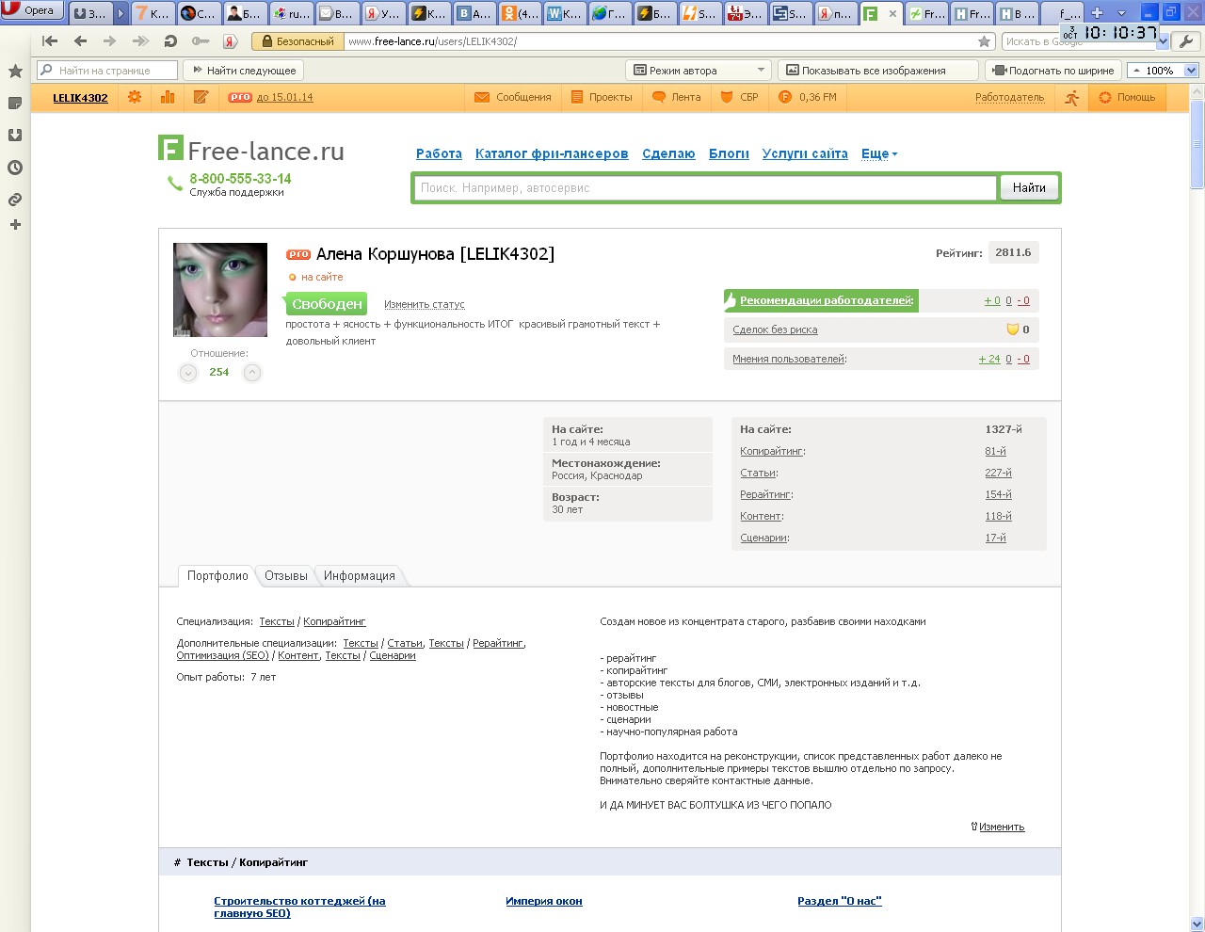This screenshot has width=1205, height=932.
Task: Click the edit pencil icon in orange bar
Action: [201, 97]
